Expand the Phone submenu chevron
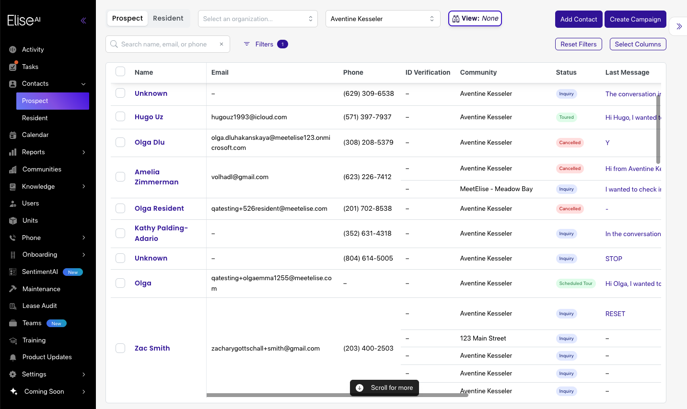Image resolution: width=687 pixels, height=409 pixels. (x=83, y=238)
